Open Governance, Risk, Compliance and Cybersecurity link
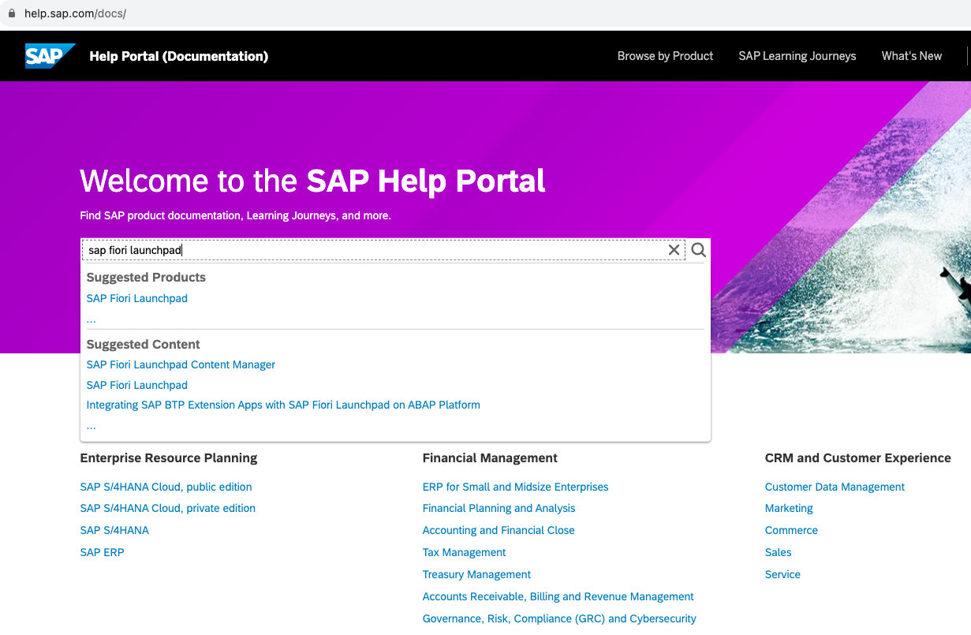The image size is (971, 635). (x=559, y=618)
